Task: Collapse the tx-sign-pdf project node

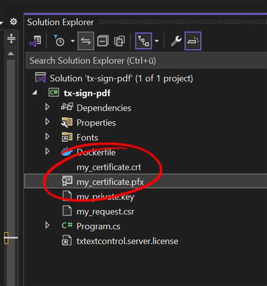Action: point(34,92)
